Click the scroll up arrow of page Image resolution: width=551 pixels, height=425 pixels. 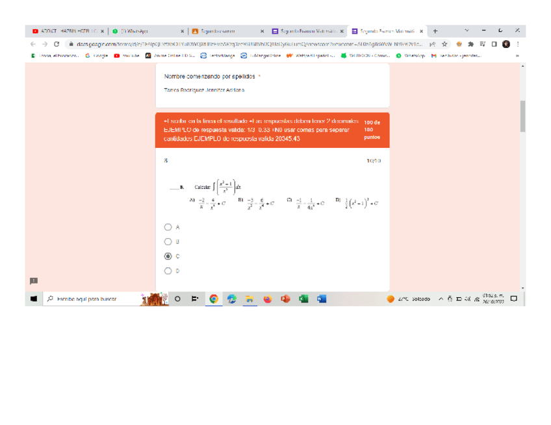tap(523, 66)
